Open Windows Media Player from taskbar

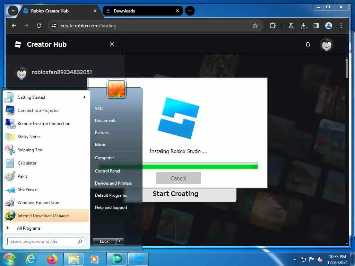94,259
